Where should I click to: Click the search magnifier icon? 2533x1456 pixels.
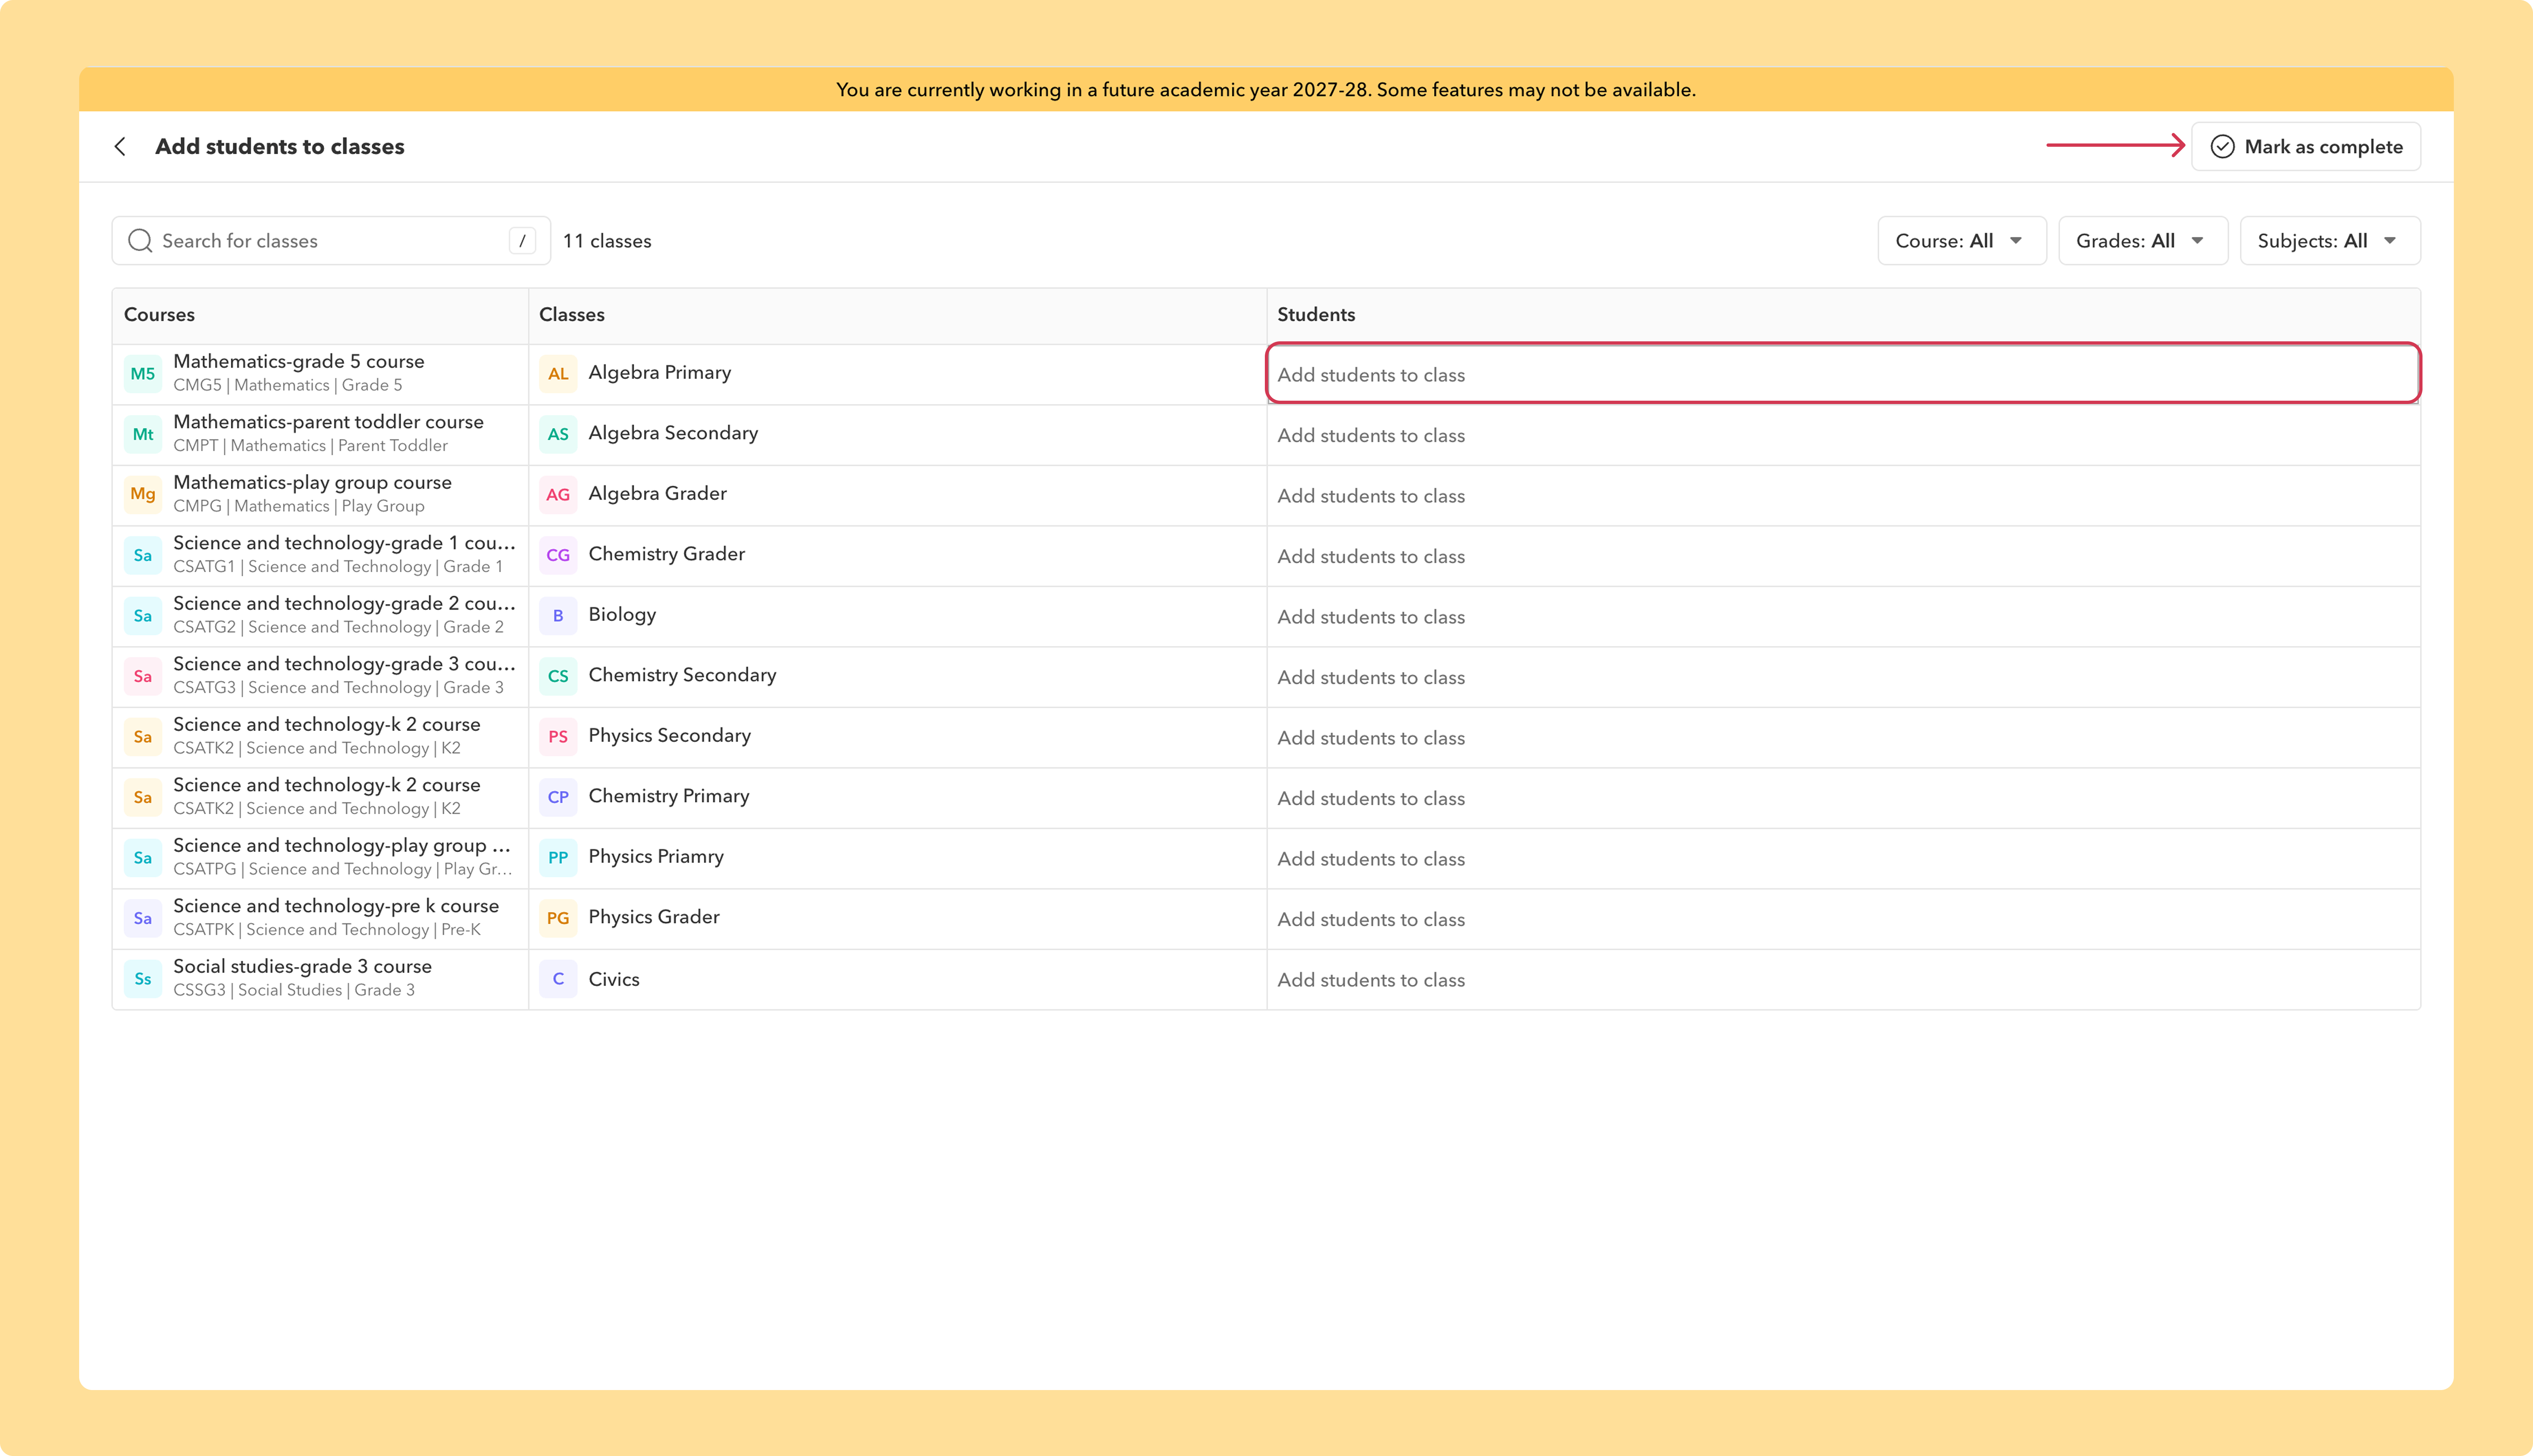(140, 241)
